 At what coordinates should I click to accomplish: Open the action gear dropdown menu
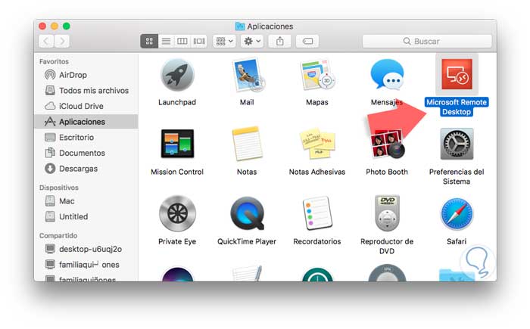[252, 41]
